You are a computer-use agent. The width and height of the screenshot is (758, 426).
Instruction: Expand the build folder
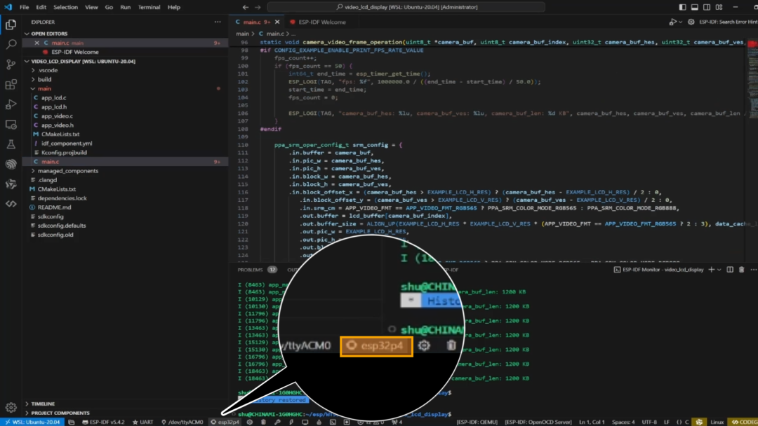tap(44, 80)
